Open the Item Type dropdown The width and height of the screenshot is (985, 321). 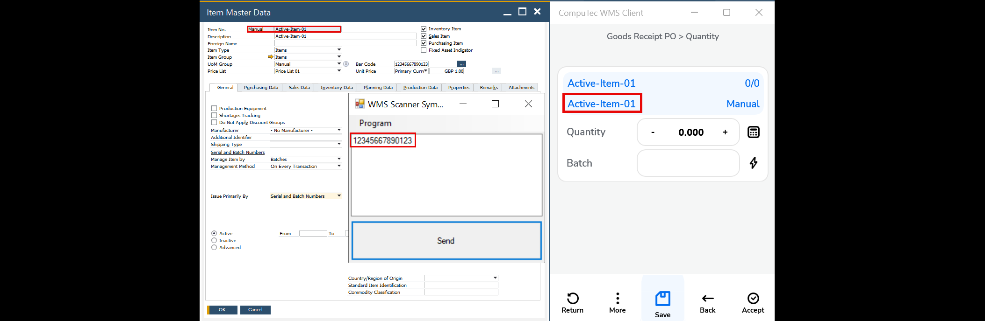(339, 50)
